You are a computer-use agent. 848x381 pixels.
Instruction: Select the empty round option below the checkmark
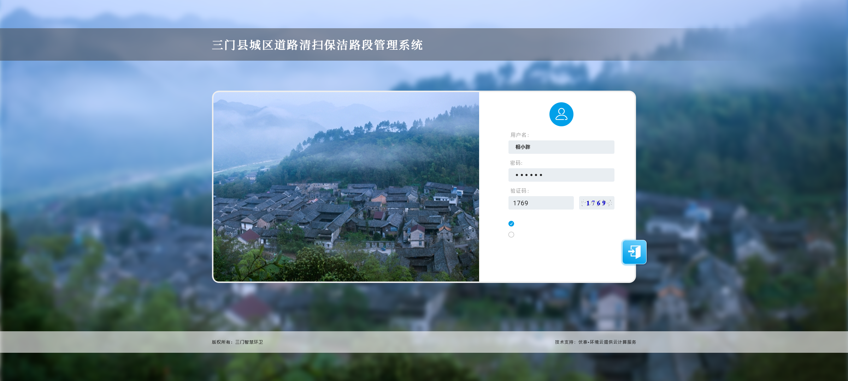tap(511, 234)
